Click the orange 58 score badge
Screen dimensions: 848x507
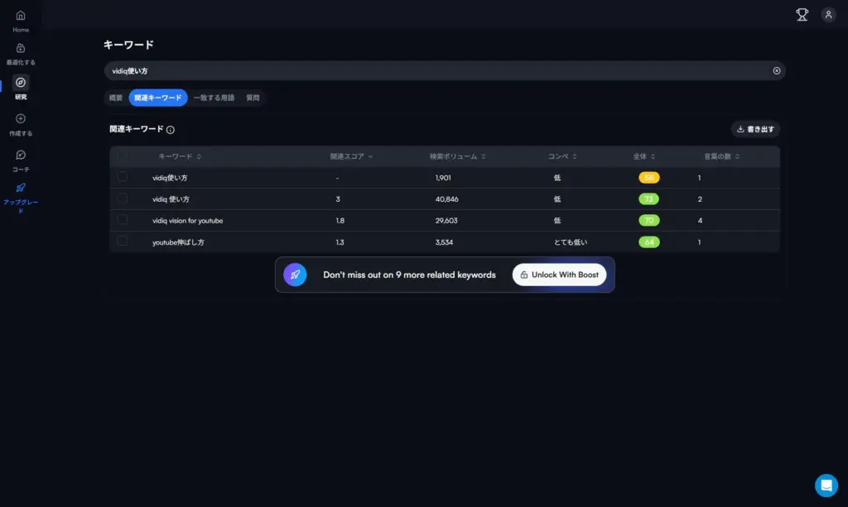(649, 178)
